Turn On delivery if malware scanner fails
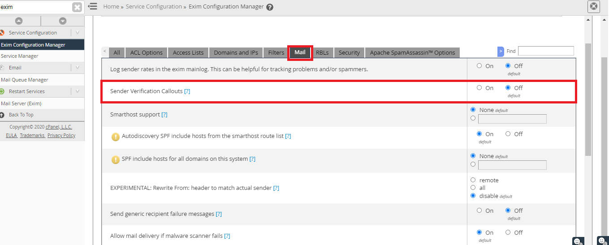 [x=479, y=232]
